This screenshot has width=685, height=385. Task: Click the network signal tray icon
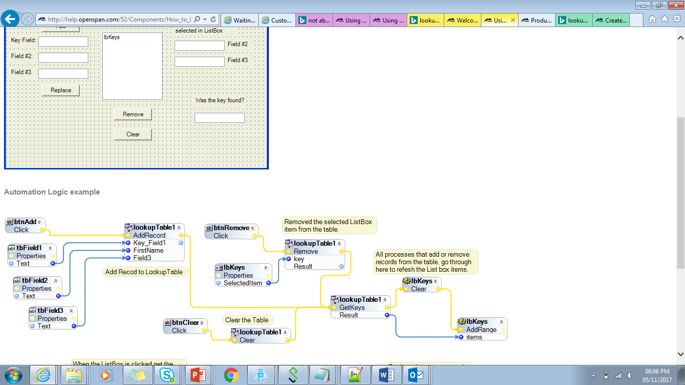[618, 375]
